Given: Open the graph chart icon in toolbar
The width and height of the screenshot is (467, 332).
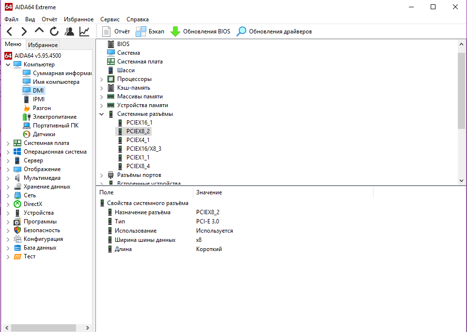Looking at the screenshot, I should 84,32.
